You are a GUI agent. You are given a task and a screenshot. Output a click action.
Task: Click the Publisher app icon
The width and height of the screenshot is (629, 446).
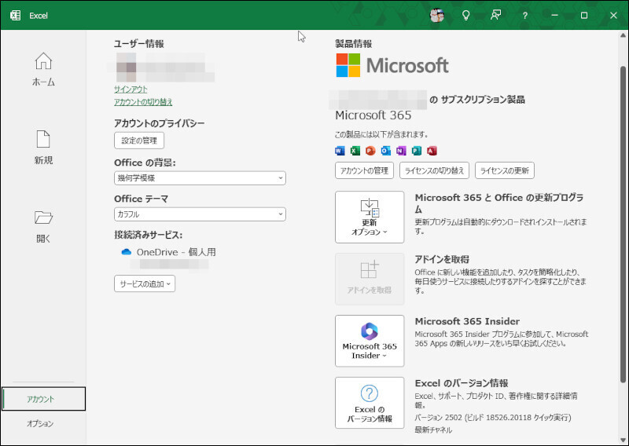(x=417, y=151)
